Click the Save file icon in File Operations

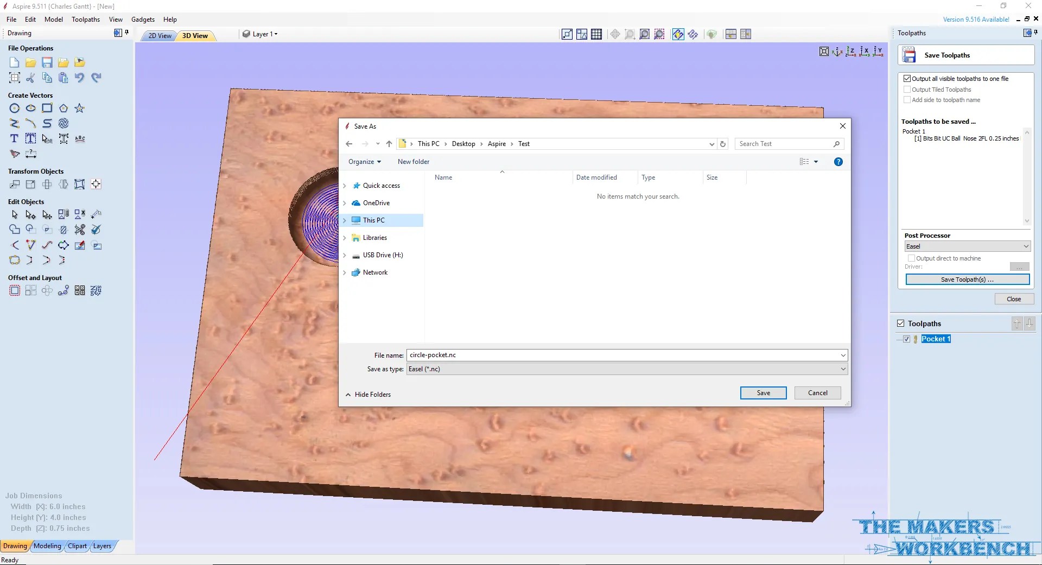[47, 62]
